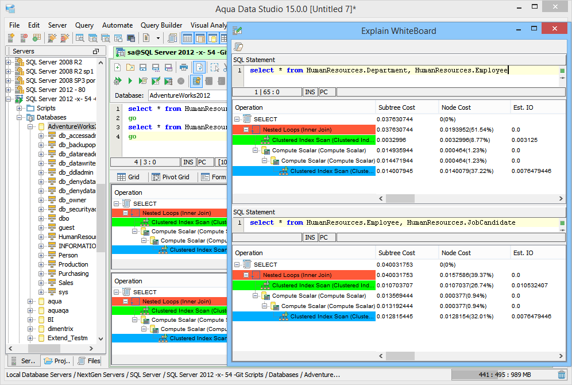Click the Save disk icon in editor toolbar
The height and width of the screenshot is (385, 572).
tap(143, 67)
